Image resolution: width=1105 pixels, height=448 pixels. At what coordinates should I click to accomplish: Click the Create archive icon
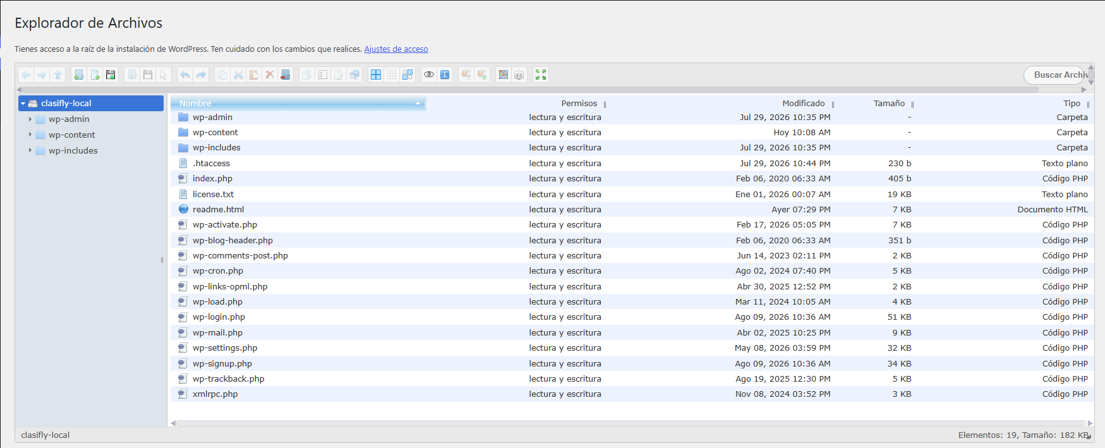tap(482, 75)
